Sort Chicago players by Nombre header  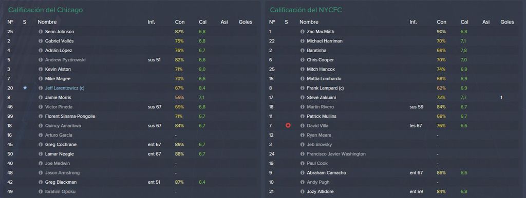point(47,22)
